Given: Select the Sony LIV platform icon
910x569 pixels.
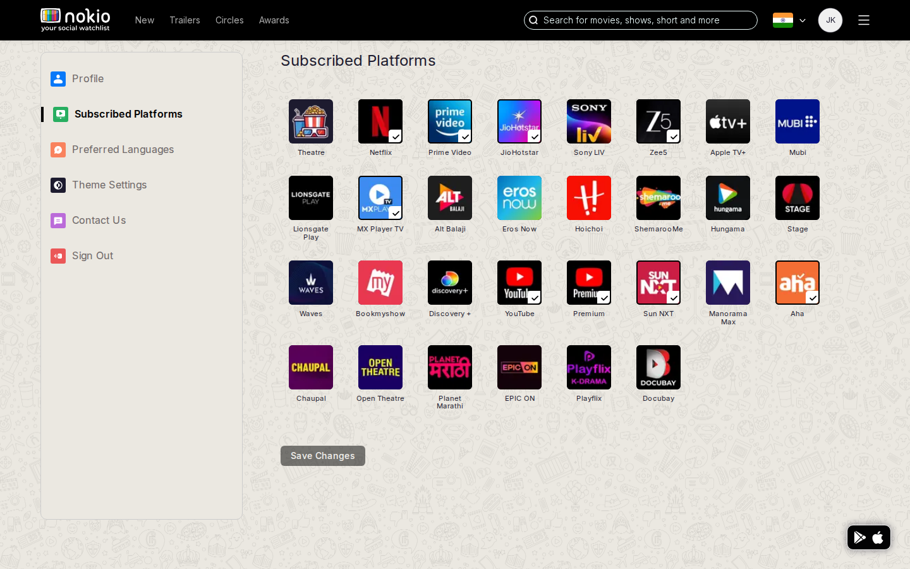Looking at the screenshot, I should (x=589, y=121).
